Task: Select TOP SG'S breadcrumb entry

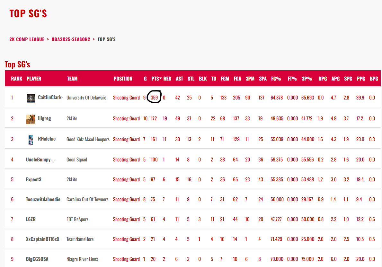Action: coord(107,39)
